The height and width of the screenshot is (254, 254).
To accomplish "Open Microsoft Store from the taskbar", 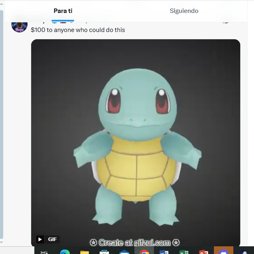I will 104,252.
